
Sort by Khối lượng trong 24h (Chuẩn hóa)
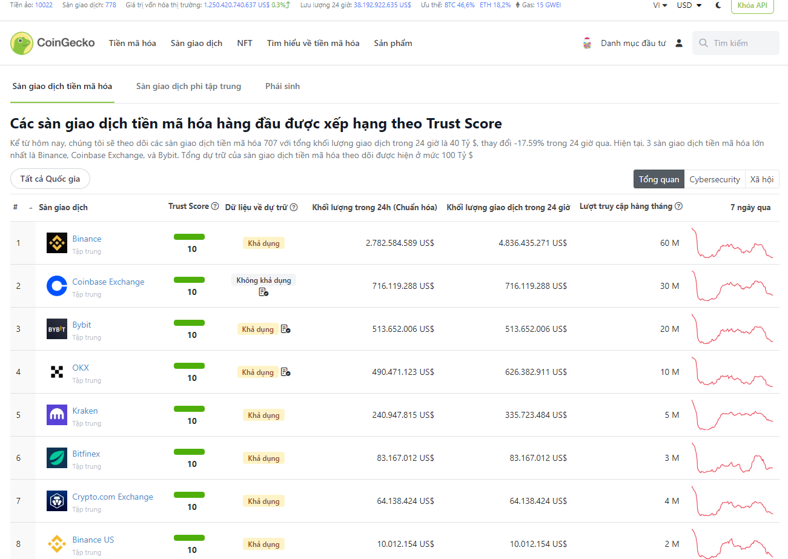click(x=374, y=207)
